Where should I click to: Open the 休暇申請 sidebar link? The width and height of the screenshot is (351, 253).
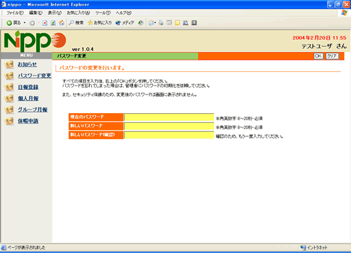tap(28, 121)
